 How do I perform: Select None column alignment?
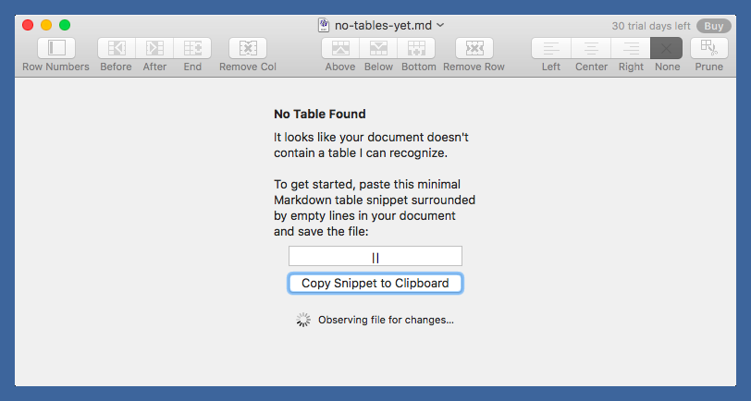click(x=667, y=48)
